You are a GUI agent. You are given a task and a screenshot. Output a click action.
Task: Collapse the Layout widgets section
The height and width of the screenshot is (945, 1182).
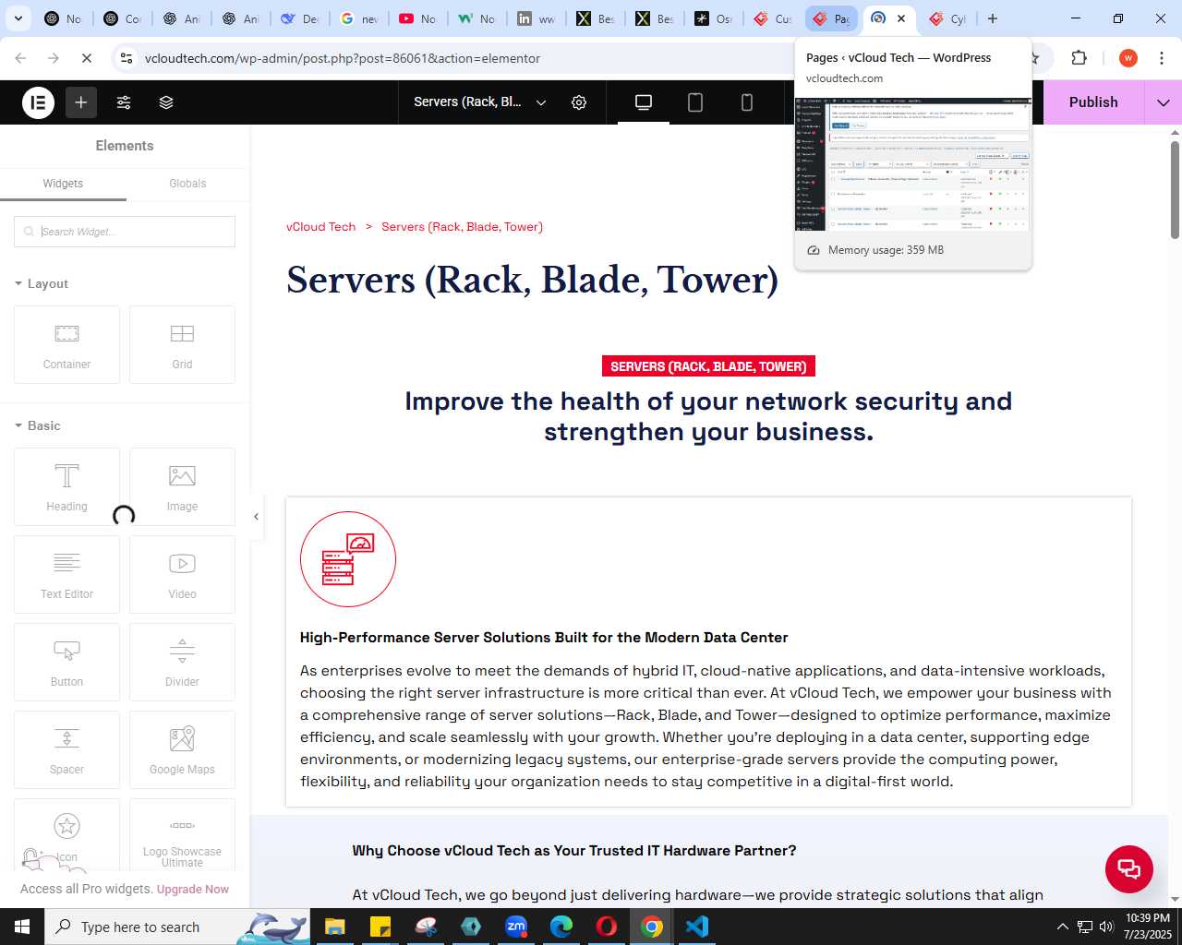coord(42,284)
